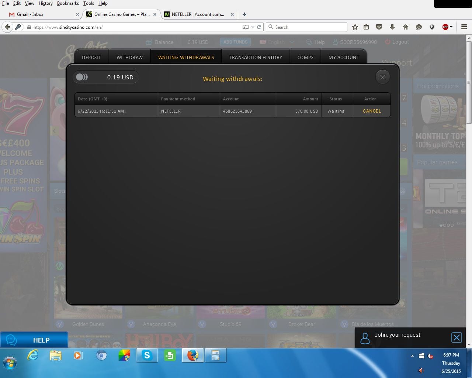Cancel the 370.00 USD NETELLER withdrawal
Screen dimensions: 472x378
[372, 111]
